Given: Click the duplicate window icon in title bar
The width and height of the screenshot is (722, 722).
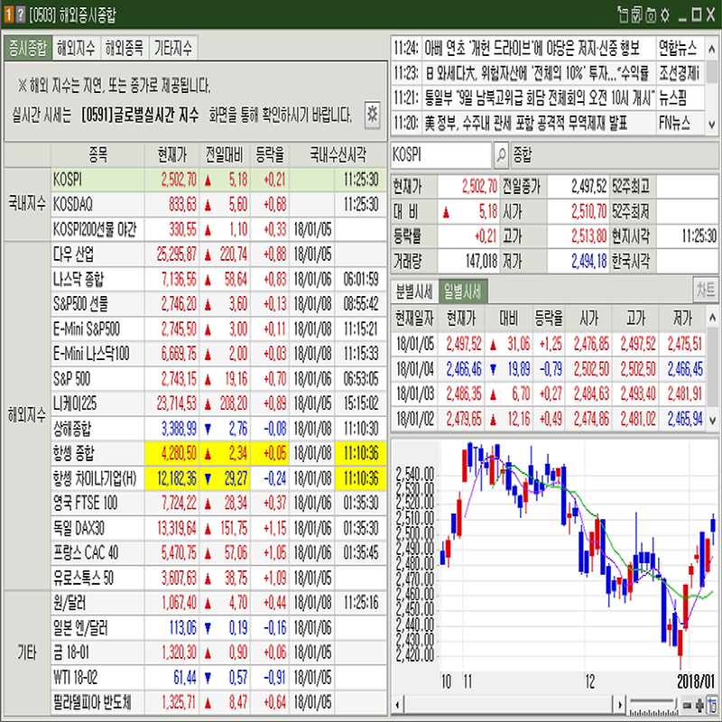Looking at the screenshot, I should click(637, 15).
